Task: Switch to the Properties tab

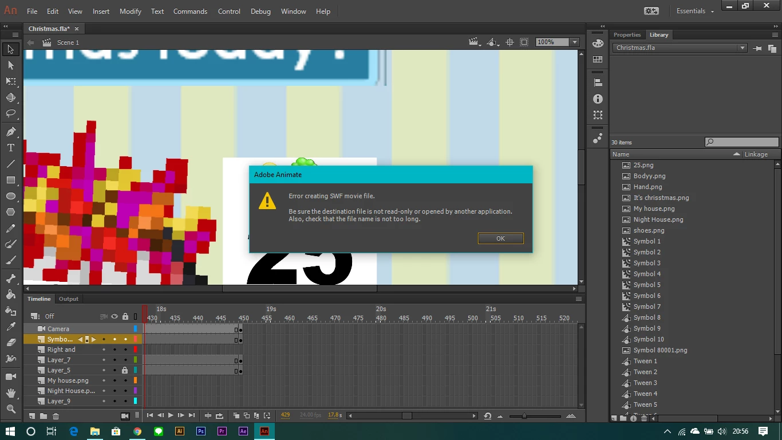Action: pyautogui.click(x=627, y=35)
